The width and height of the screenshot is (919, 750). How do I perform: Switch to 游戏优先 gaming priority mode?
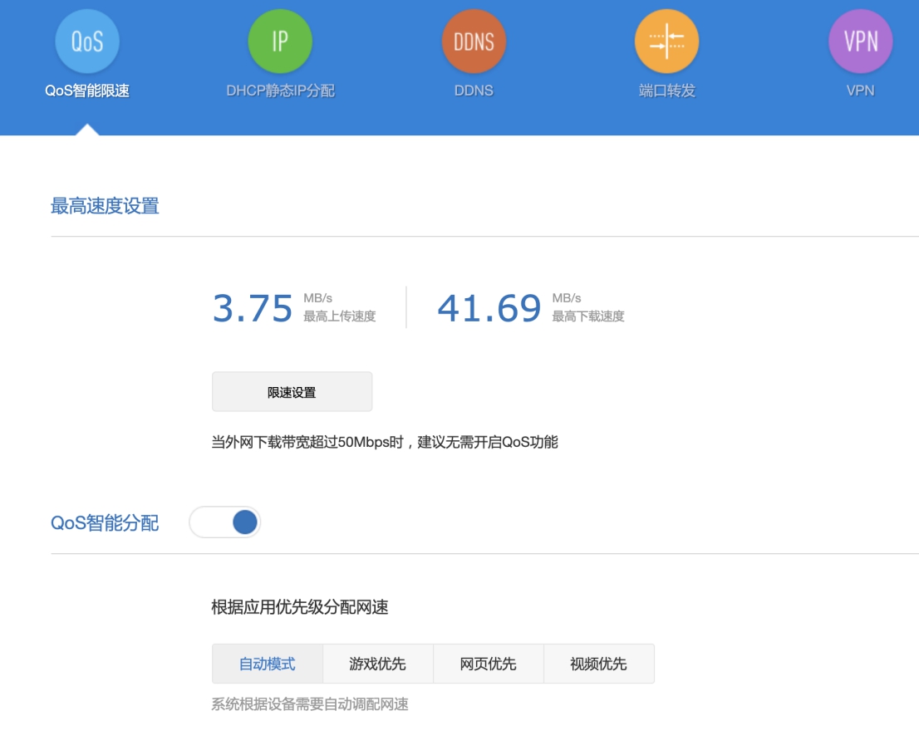click(377, 663)
